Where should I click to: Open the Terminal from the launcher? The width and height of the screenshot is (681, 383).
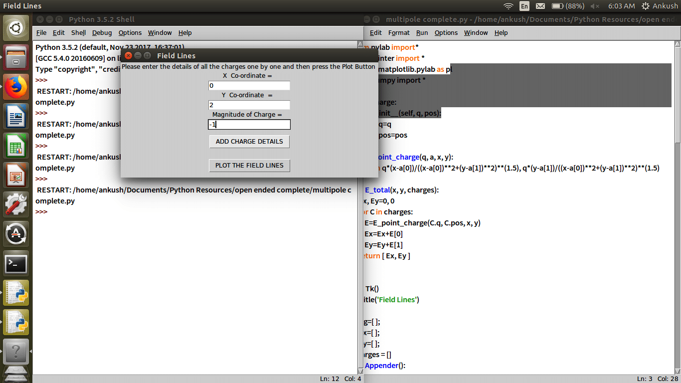(16, 264)
